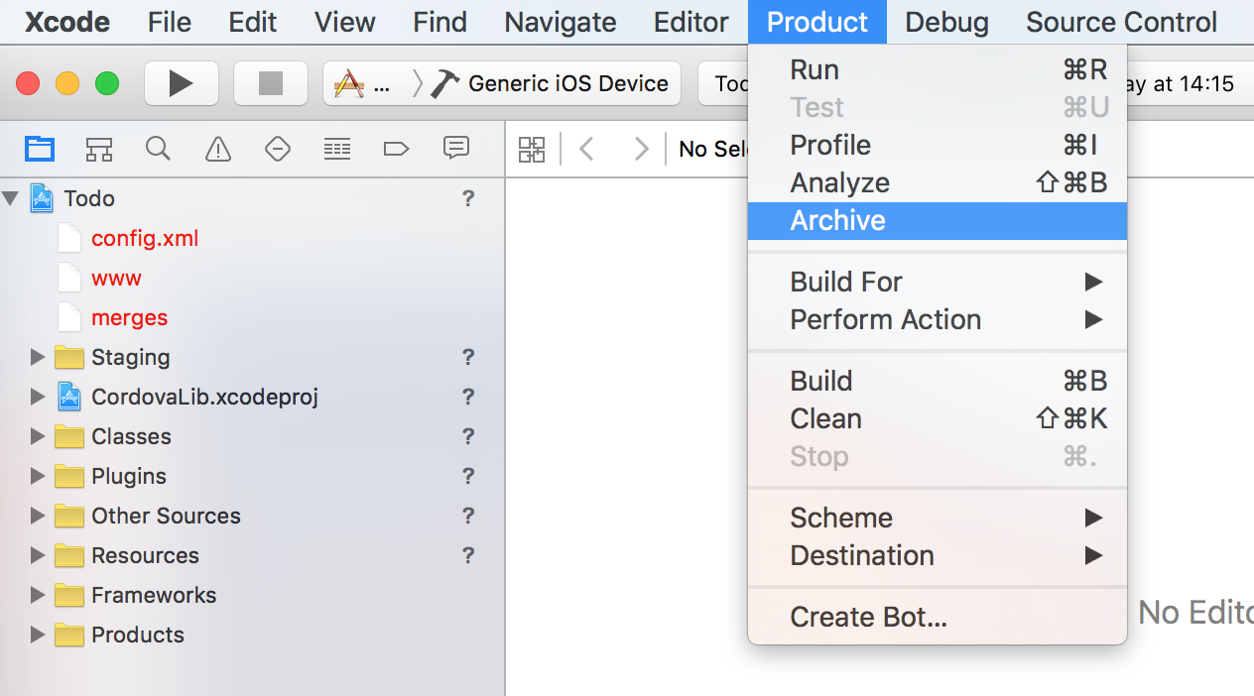Close the open Product menu

click(x=817, y=22)
